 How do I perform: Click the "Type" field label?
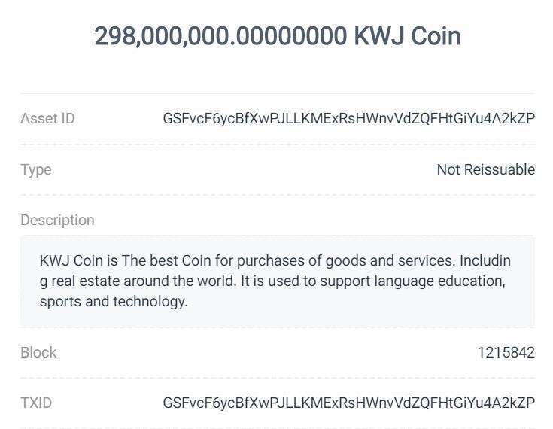36,169
